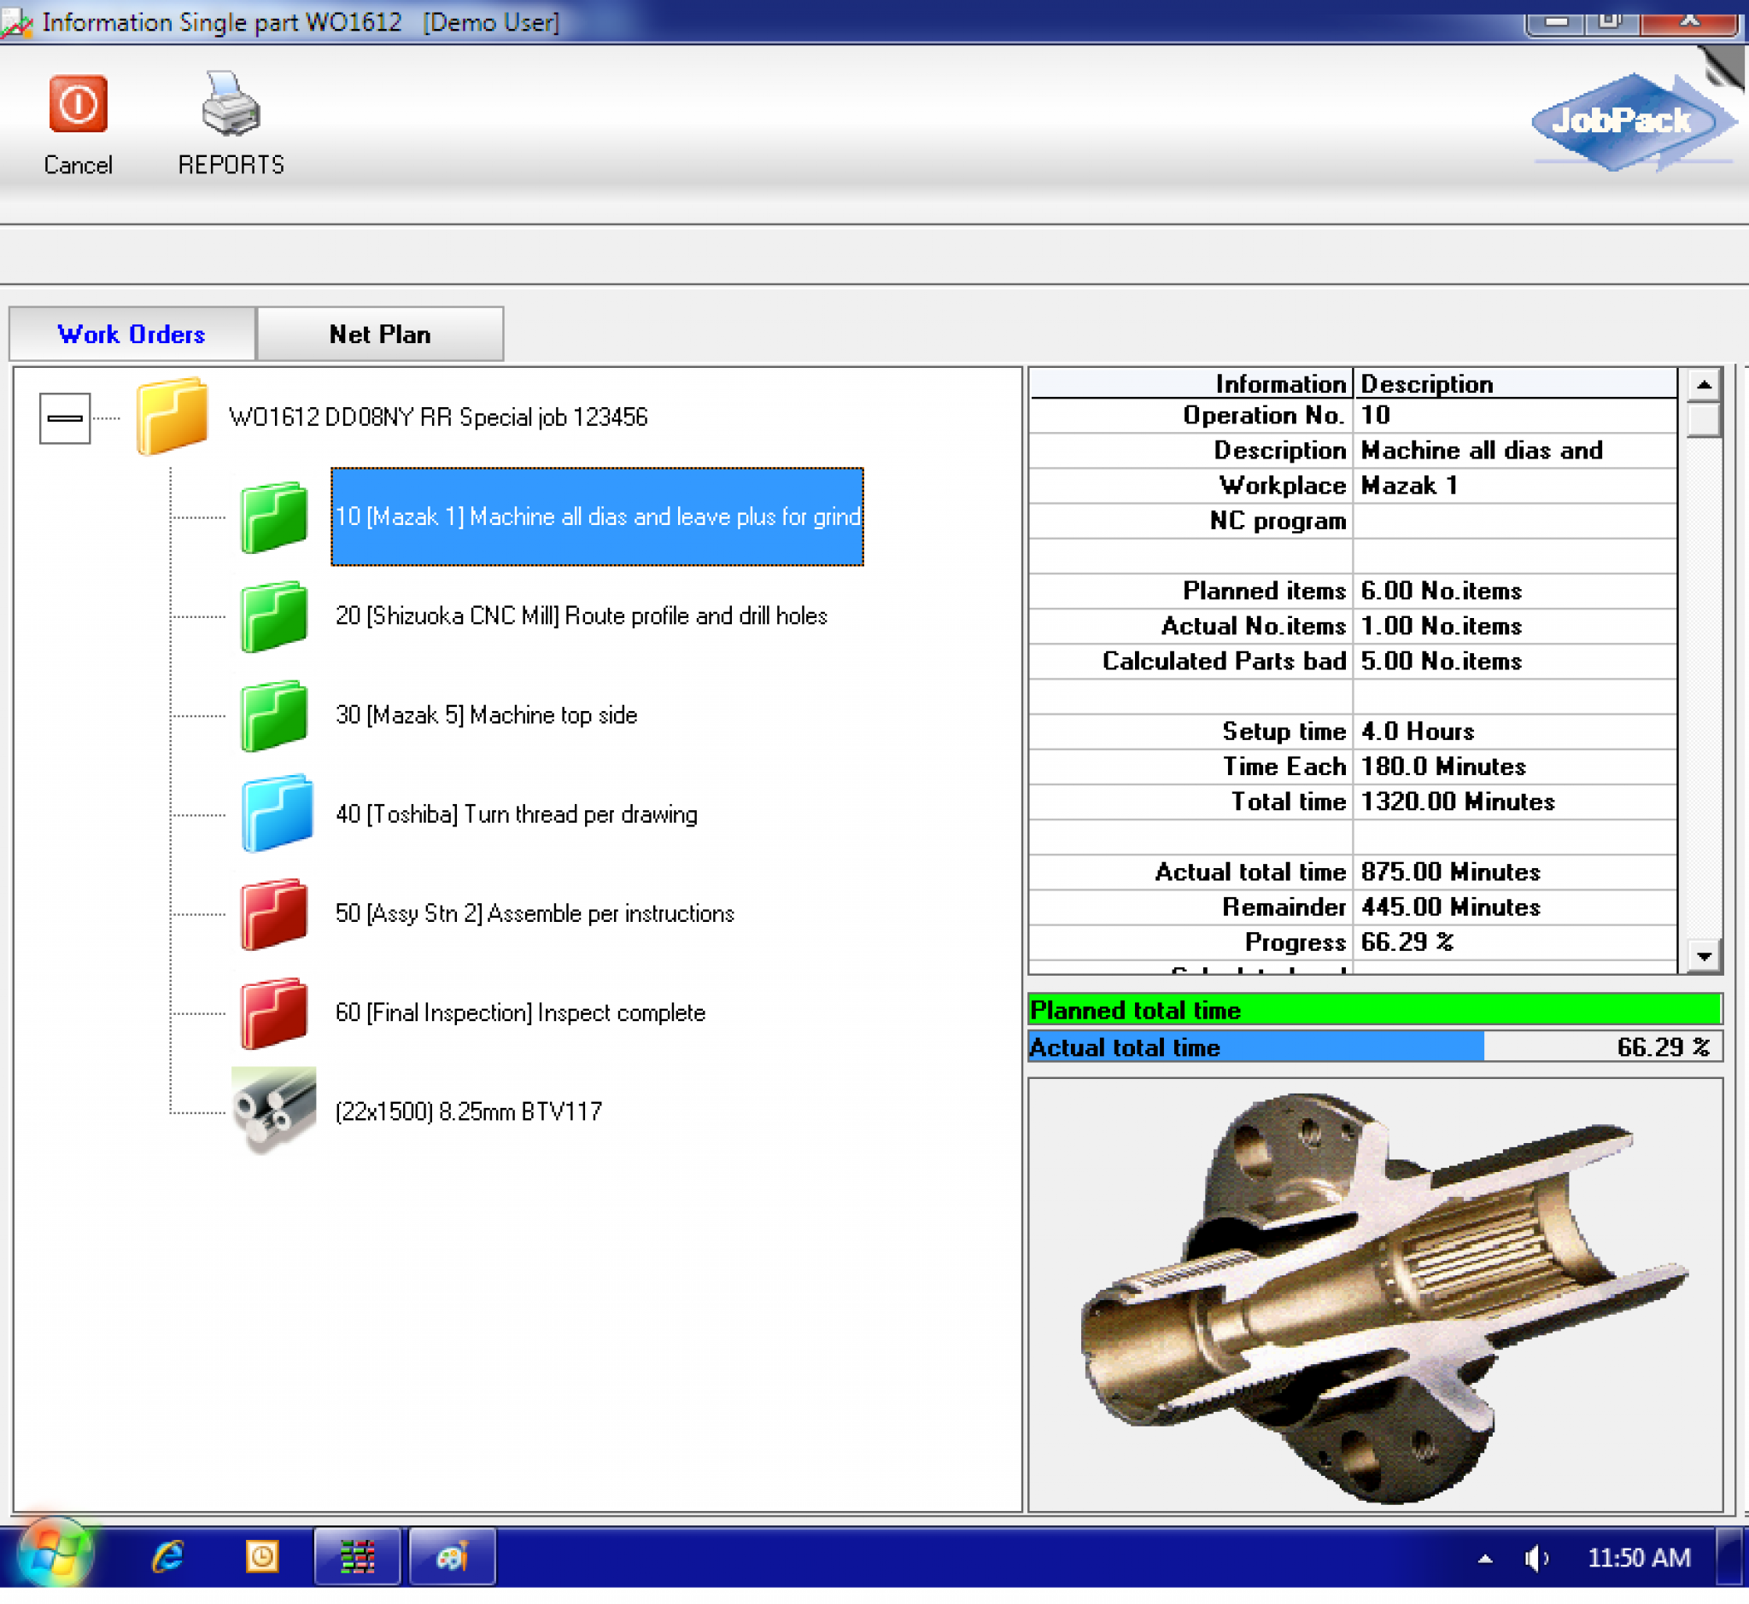
Task: Switch to the Net Plan tab
Action: [x=379, y=333]
